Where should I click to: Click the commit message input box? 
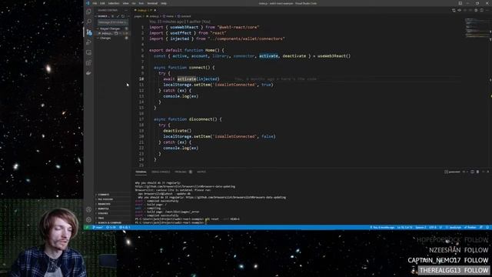pyautogui.click(x=112, y=22)
